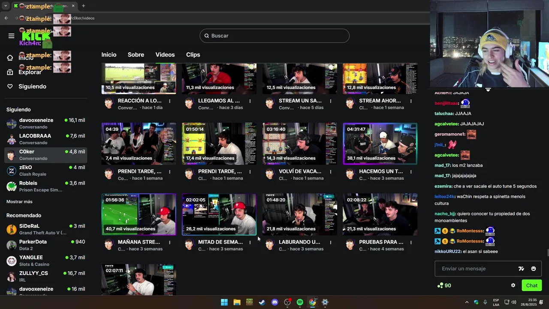Screen dimensions: 549x309
Task: Switch to the Sobre tab
Action: [x=136, y=55]
